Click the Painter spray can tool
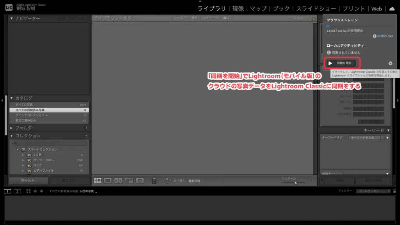 click(x=154, y=181)
